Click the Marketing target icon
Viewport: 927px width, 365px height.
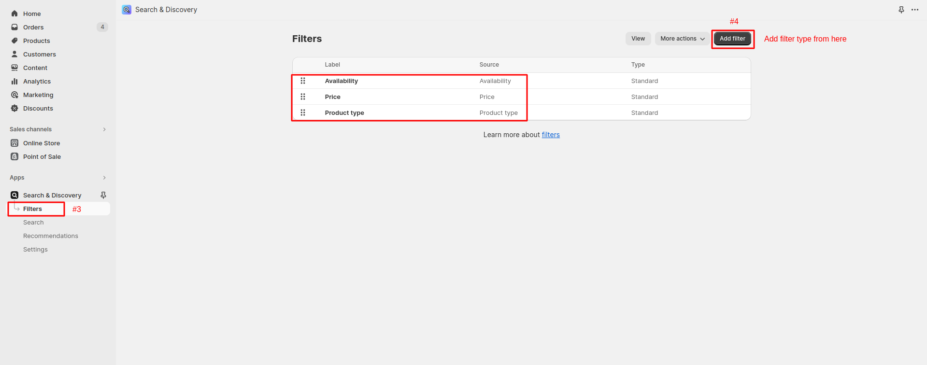click(14, 95)
